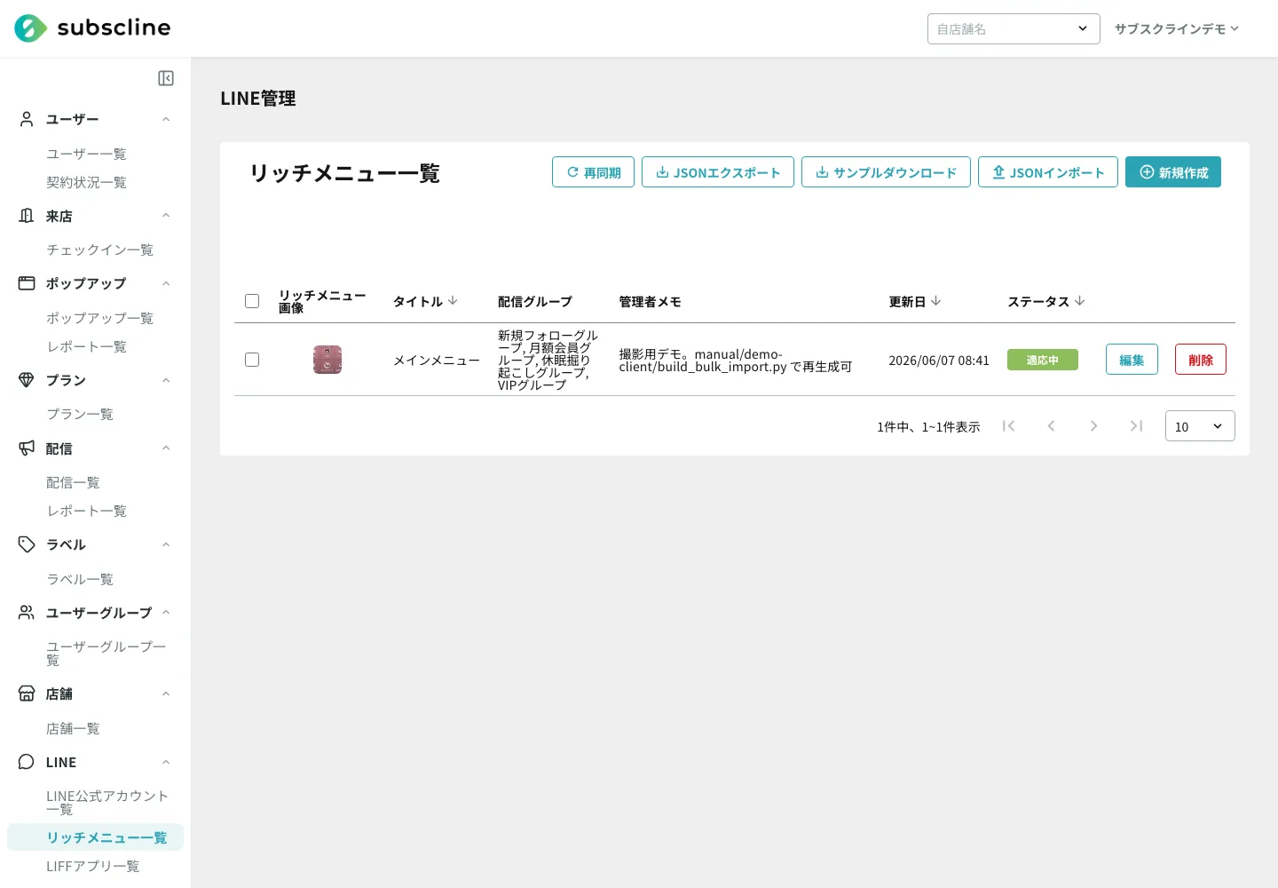Click the shop icon beside 店舗
1278x888 pixels.
(27, 694)
